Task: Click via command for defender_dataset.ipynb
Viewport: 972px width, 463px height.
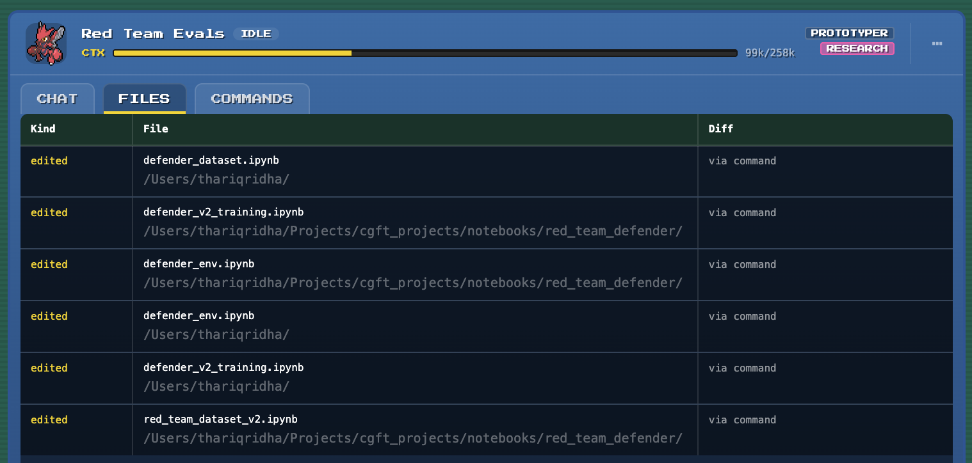Action: coord(742,161)
